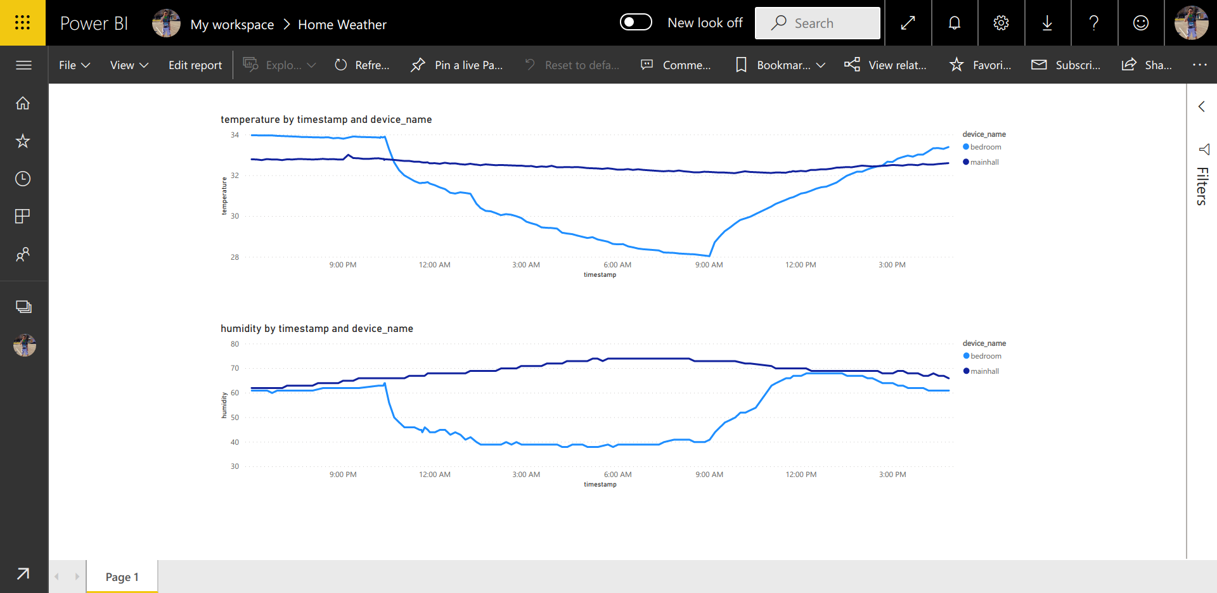Click the Search box
1217x593 pixels.
(818, 23)
